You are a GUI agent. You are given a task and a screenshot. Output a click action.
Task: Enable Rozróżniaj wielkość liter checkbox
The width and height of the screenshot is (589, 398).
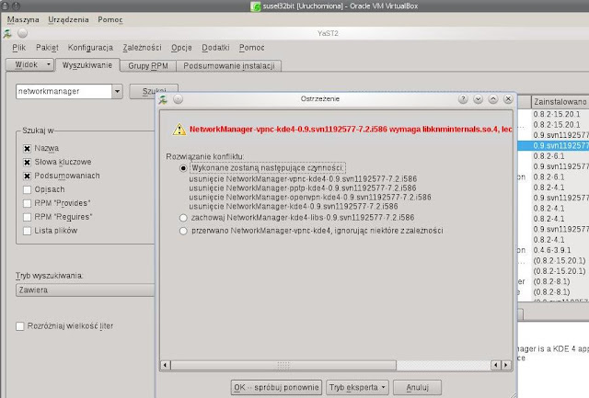coord(20,326)
